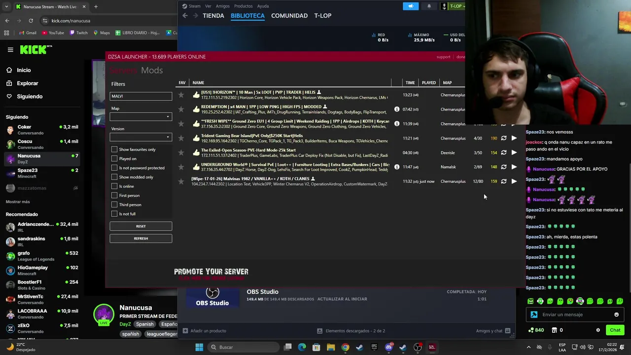
Task: Click Enviar un mensaje chat input
Action: coord(576,315)
